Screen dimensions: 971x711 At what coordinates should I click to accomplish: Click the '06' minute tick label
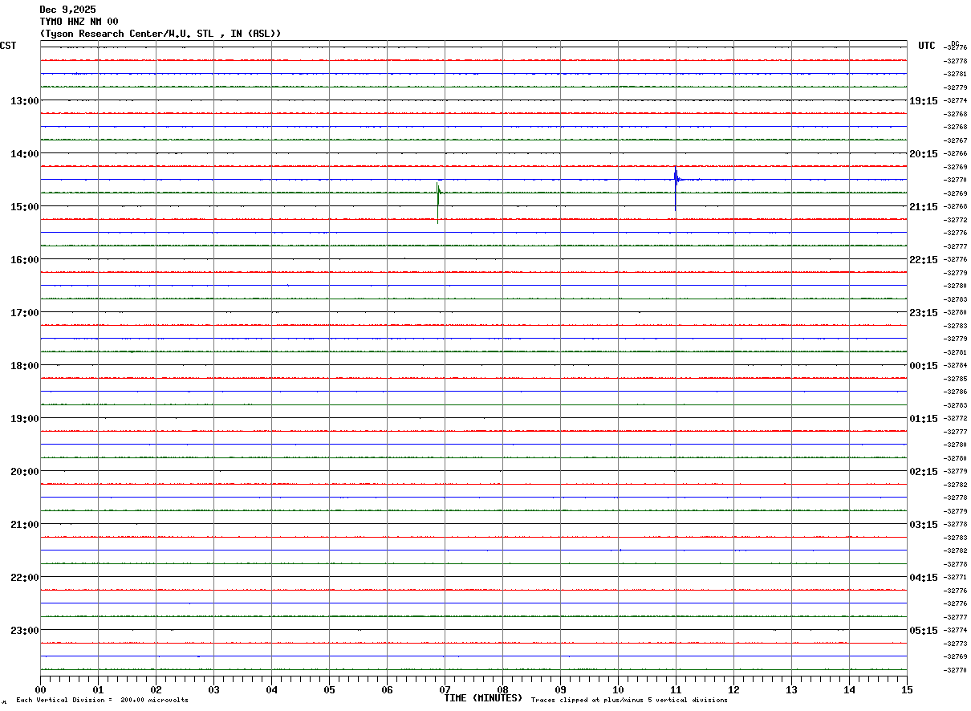click(x=387, y=689)
